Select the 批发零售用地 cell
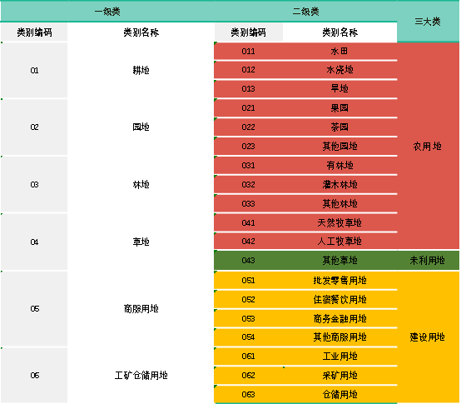 340,281
